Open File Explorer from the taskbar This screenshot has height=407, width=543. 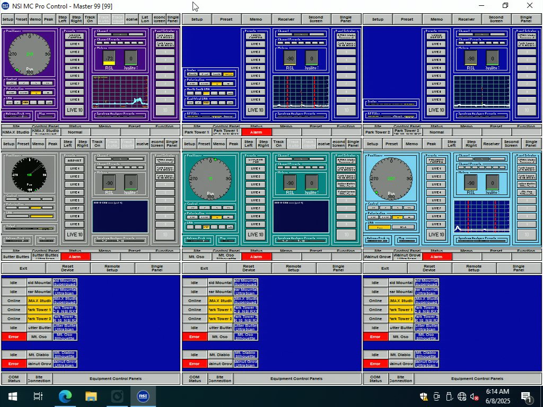[x=91, y=396]
